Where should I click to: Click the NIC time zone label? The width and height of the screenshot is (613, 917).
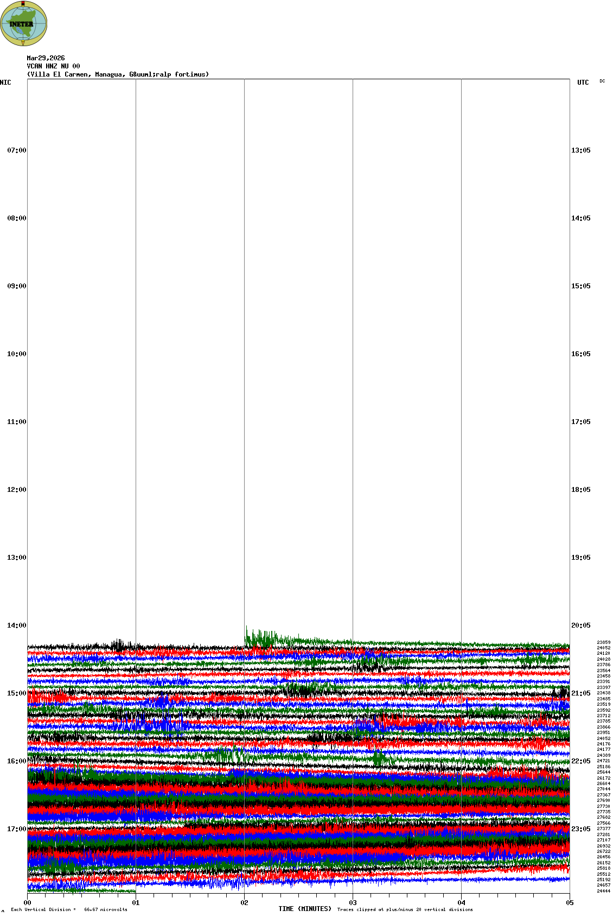point(5,83)
